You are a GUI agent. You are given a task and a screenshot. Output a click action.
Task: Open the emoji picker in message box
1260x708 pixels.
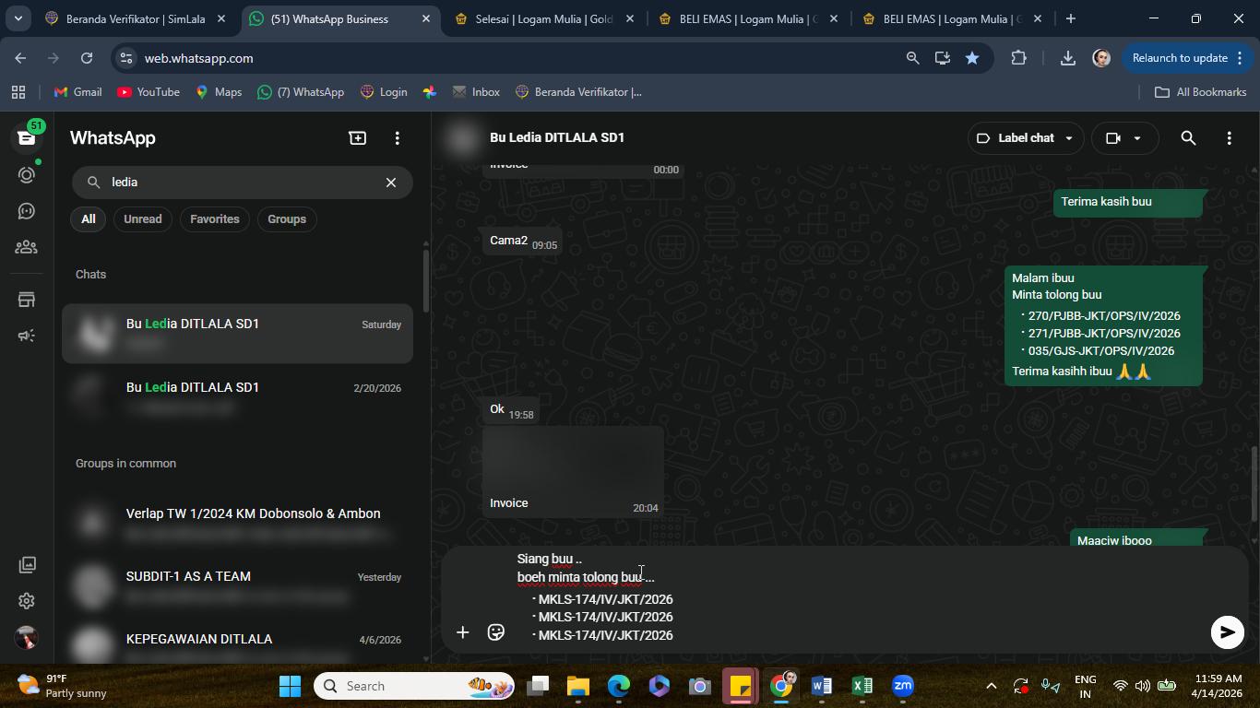click(x=496, y=632)
